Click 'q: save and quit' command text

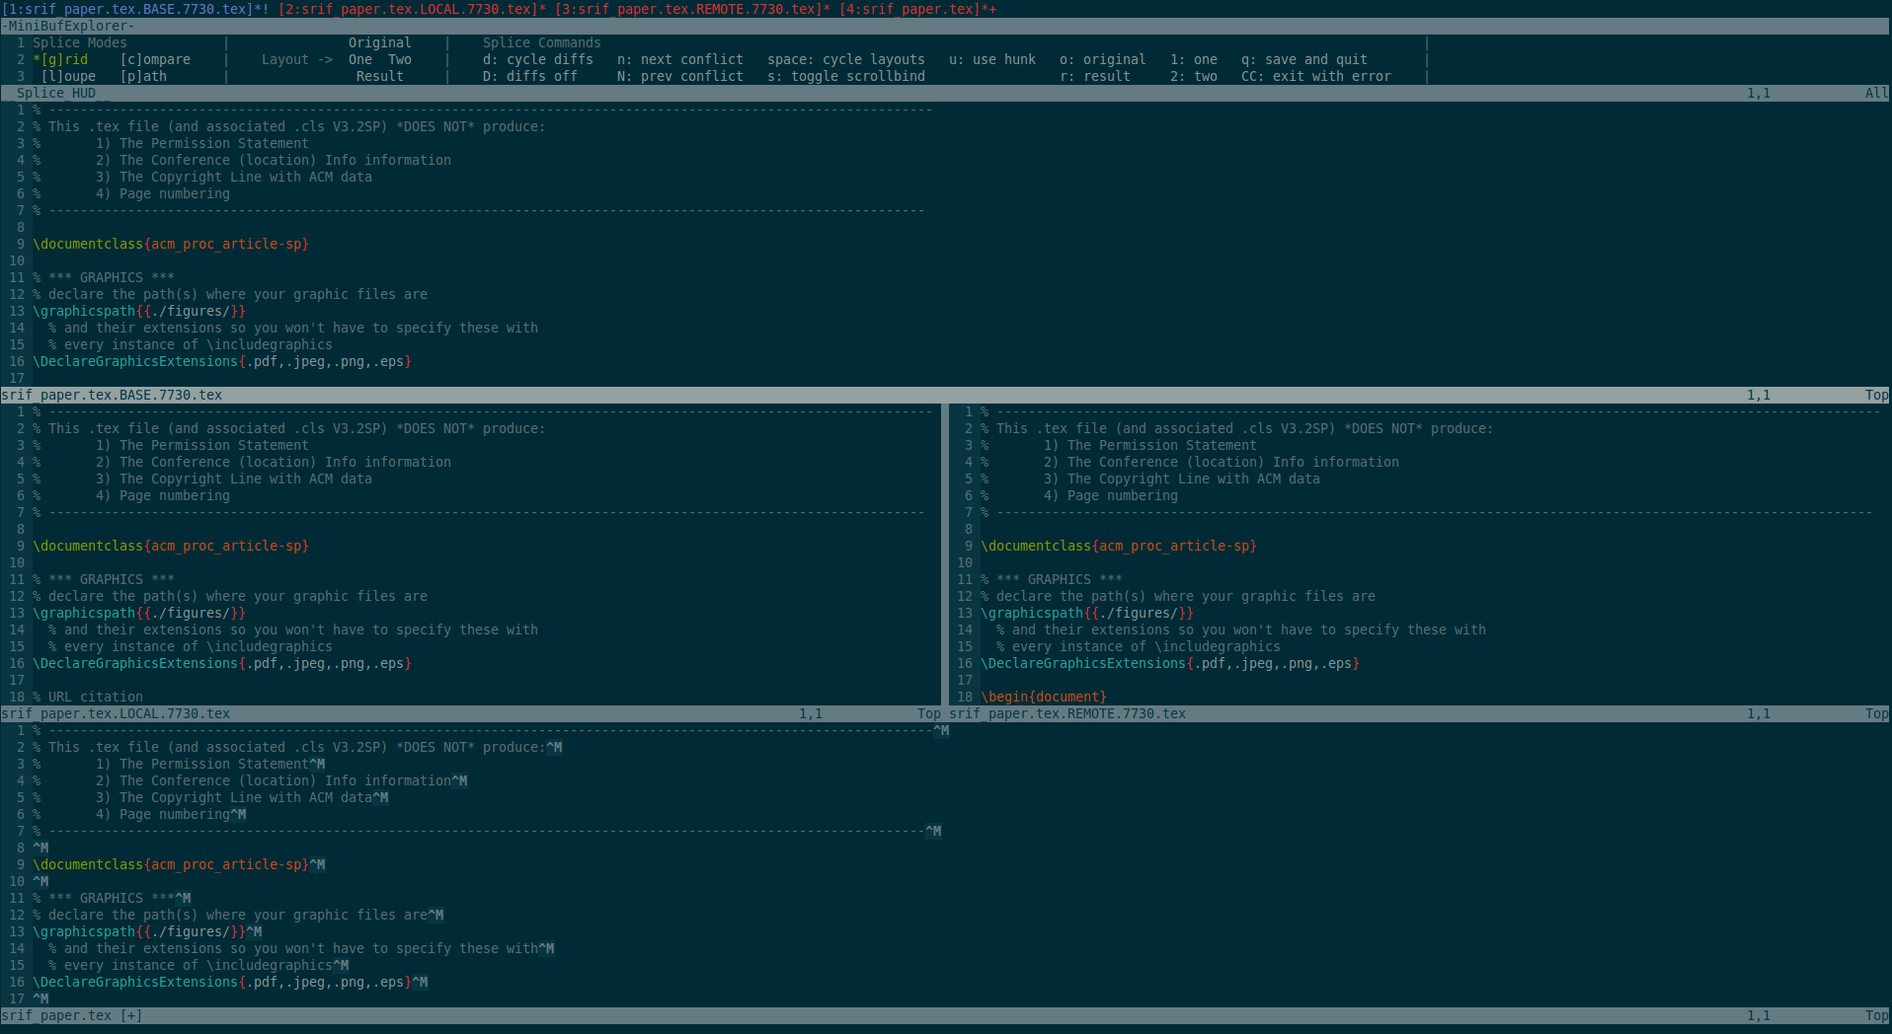[x=1304, y=59]
